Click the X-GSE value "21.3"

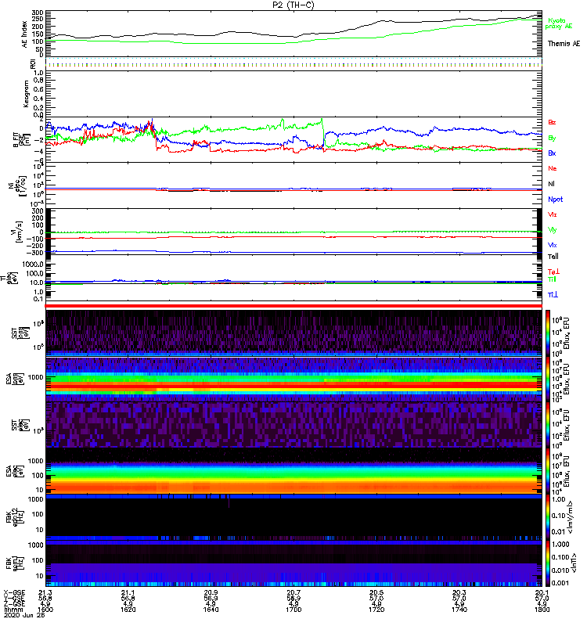(45, 592)
